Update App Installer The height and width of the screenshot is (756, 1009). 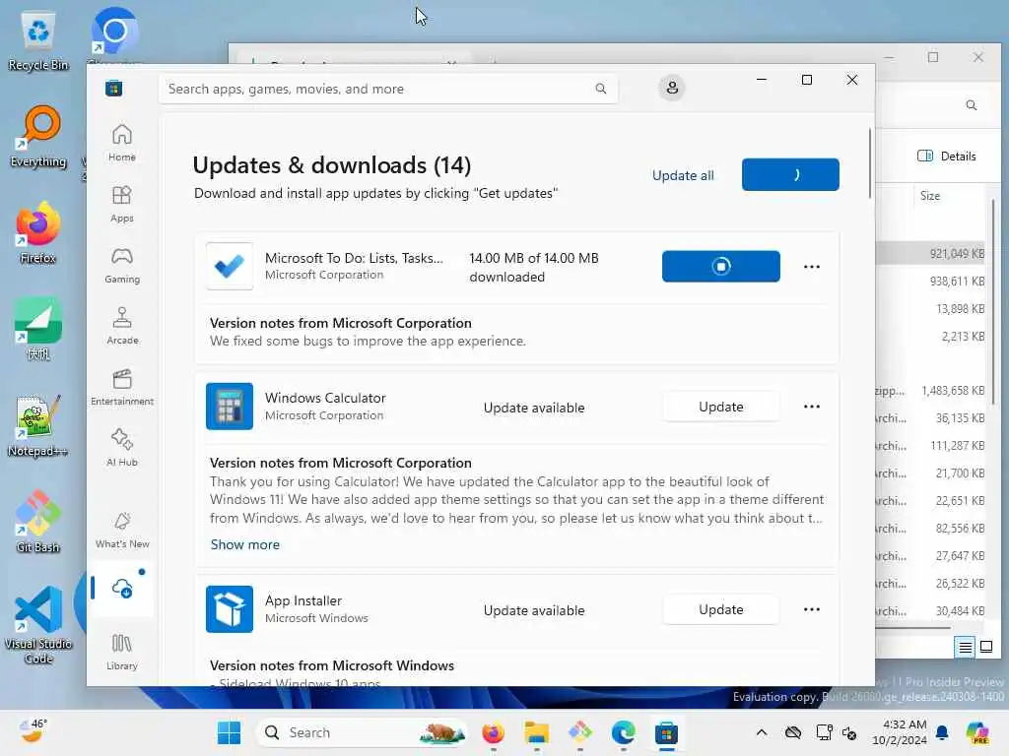pyautogui.click(x=720, y=609)
